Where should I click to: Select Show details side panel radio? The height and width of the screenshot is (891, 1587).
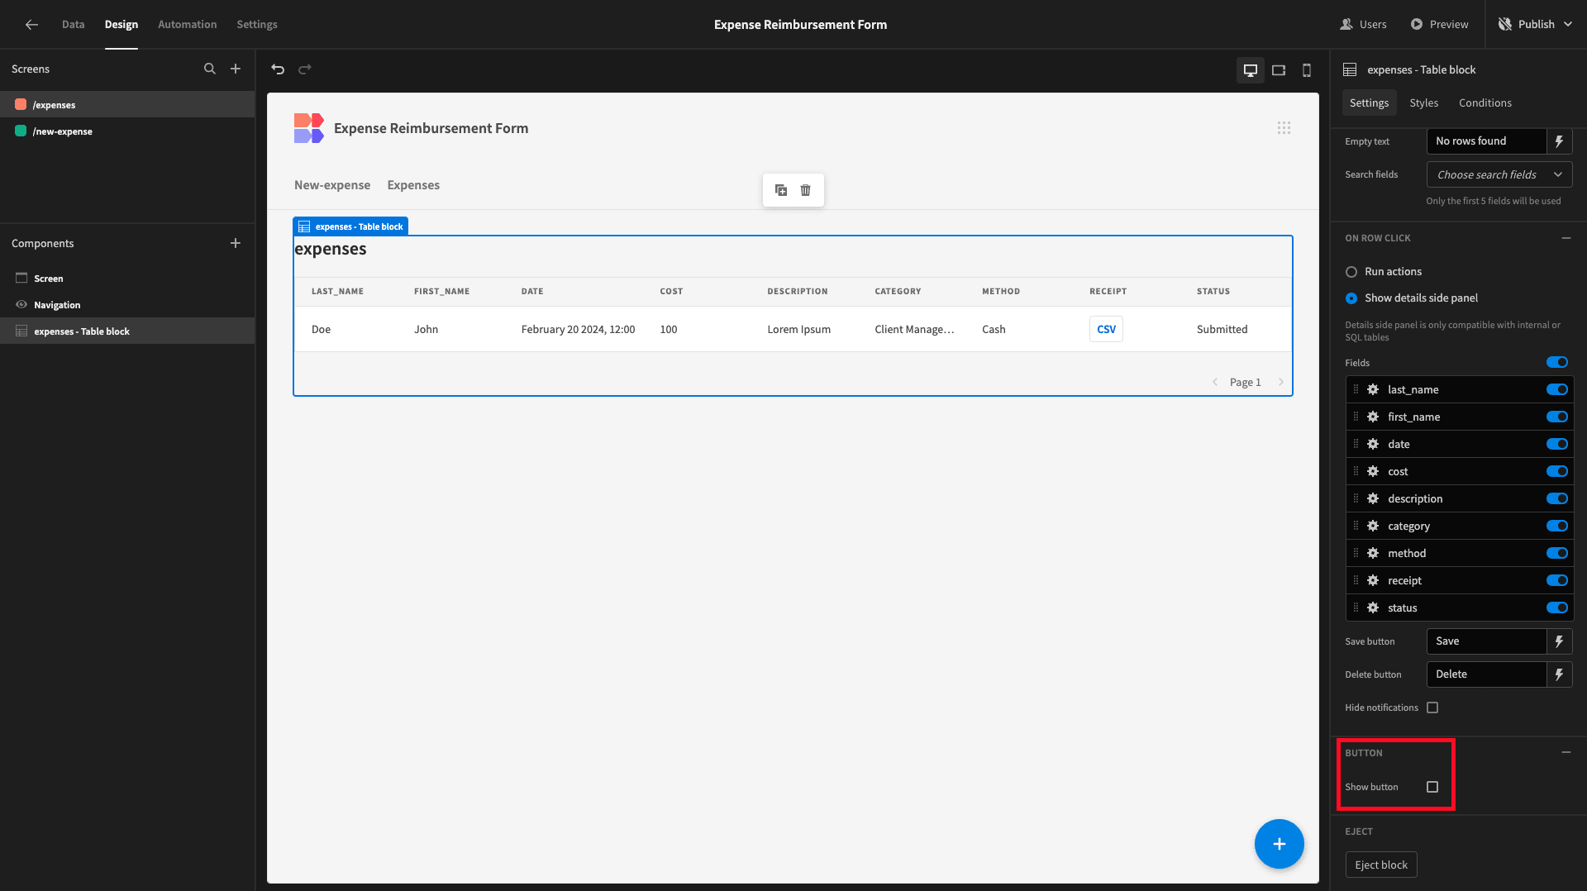click(x=1351, y=298)
